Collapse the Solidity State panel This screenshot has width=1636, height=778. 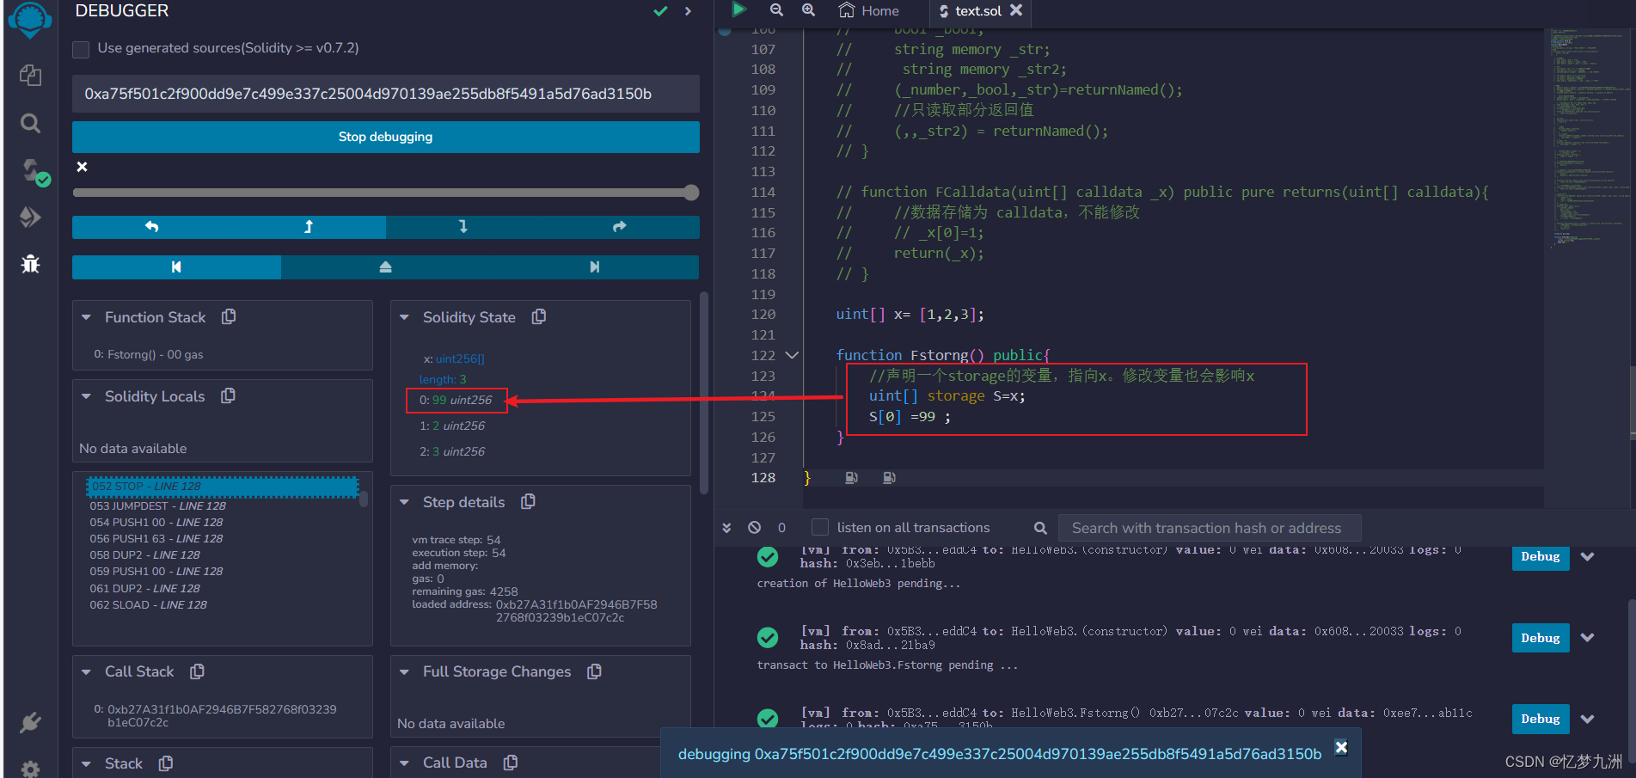[404, 317]
